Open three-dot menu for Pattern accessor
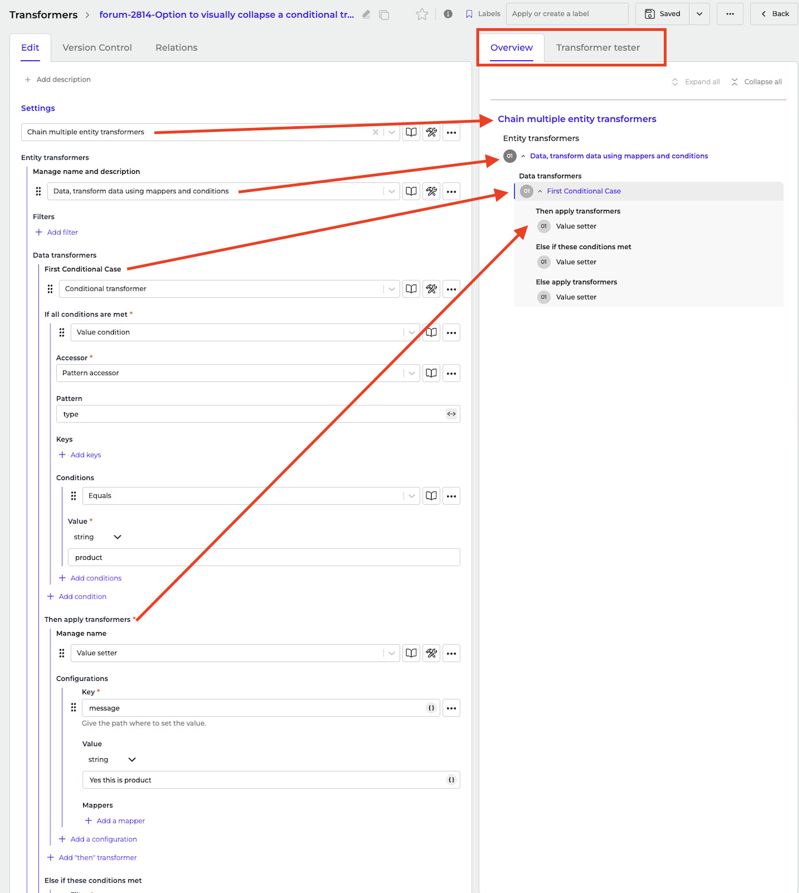Screen dimensions: 799x893 (451, 373)
